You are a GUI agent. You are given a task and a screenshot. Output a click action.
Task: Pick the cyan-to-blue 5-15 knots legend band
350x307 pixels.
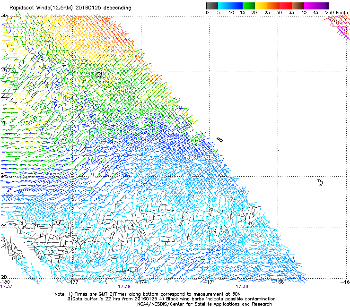[230, 6]
